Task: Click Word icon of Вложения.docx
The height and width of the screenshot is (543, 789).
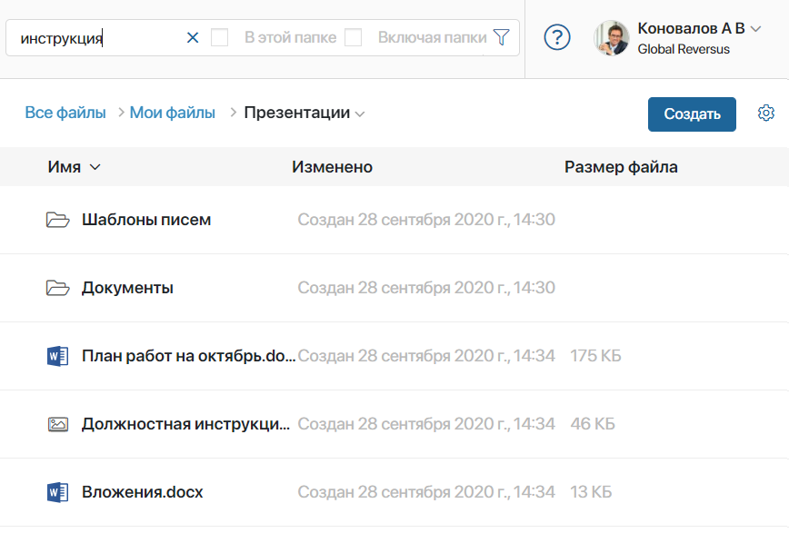Action: [58, 492]
